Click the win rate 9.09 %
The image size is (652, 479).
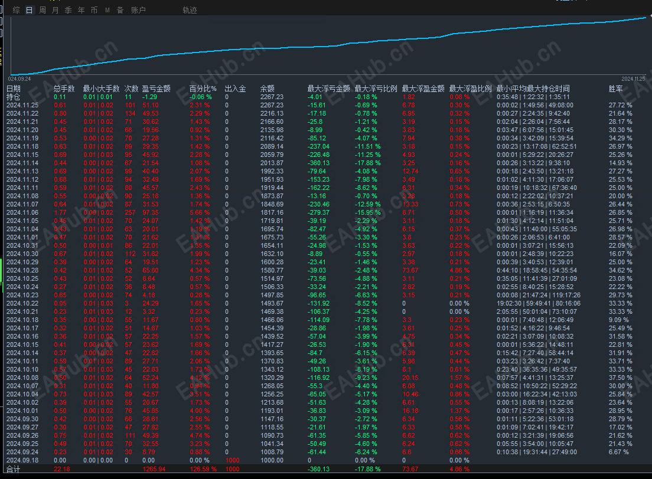(619, 320)
